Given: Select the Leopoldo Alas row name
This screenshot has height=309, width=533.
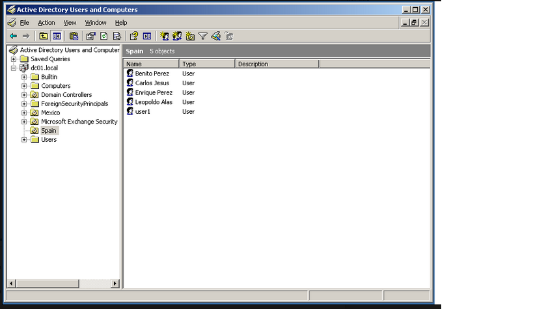Looking at the screenshot, I should point(154,102).
